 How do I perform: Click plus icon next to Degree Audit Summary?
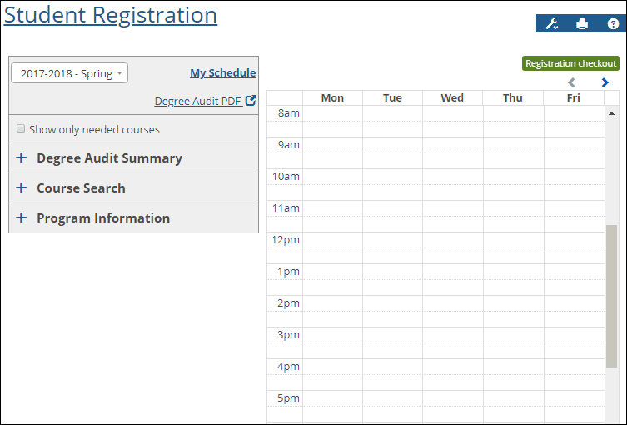pos(22,157)
